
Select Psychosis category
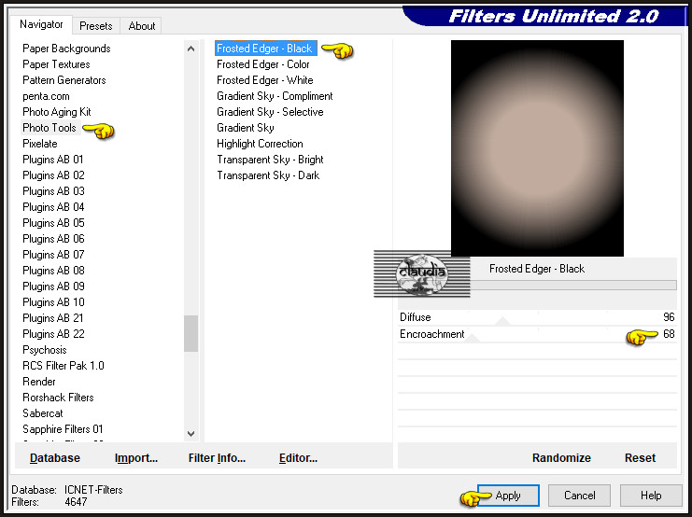(45, 350)
